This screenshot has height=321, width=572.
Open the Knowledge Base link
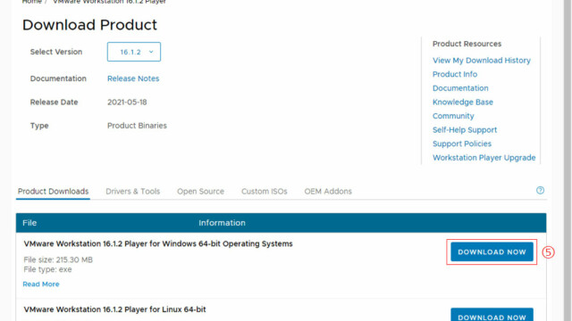(x=463, y=103)
